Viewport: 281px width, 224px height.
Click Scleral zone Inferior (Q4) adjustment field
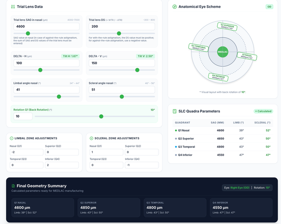pyautogui.click(x=142, y=165)
